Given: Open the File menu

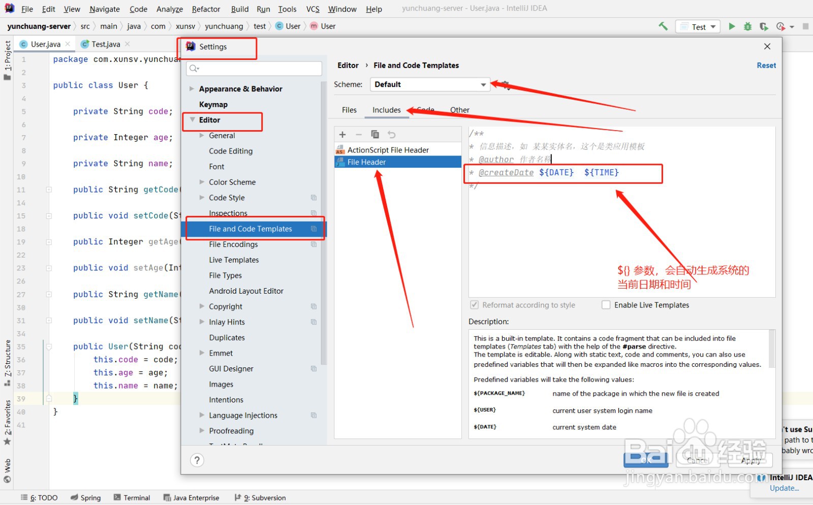Looking at the screenshot, I should [x=27, y=9].
